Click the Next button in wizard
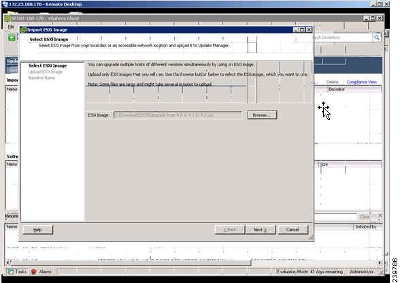Viewport: 400px width, 283px height. (261, 230)
